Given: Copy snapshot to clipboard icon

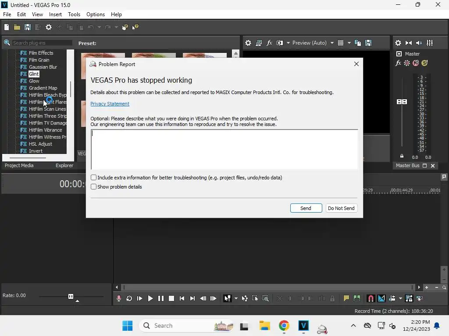Looking at the screenshot, I should (x=358, y=43).
